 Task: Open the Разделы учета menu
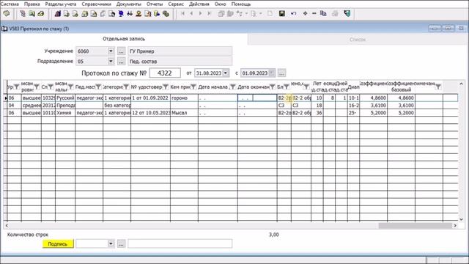point(61,4)
